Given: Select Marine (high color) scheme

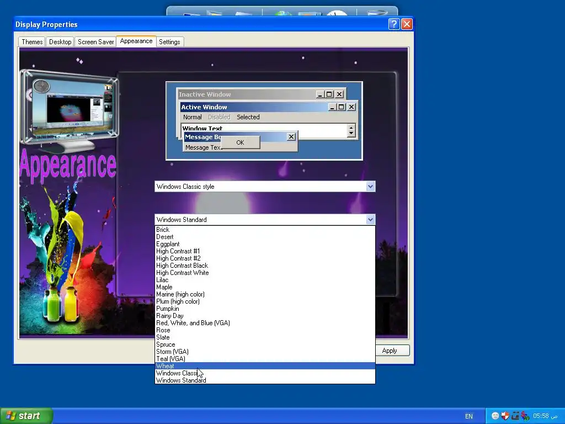Looking at the screenshot, I should pos(265,295).
